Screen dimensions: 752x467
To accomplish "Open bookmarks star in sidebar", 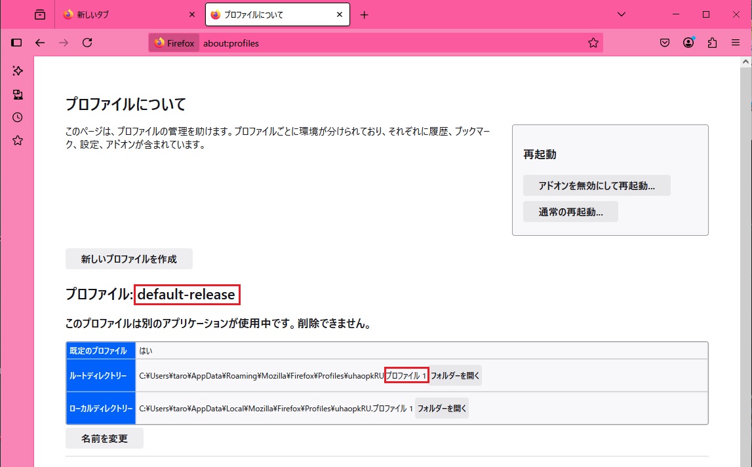I will point(18,140).
